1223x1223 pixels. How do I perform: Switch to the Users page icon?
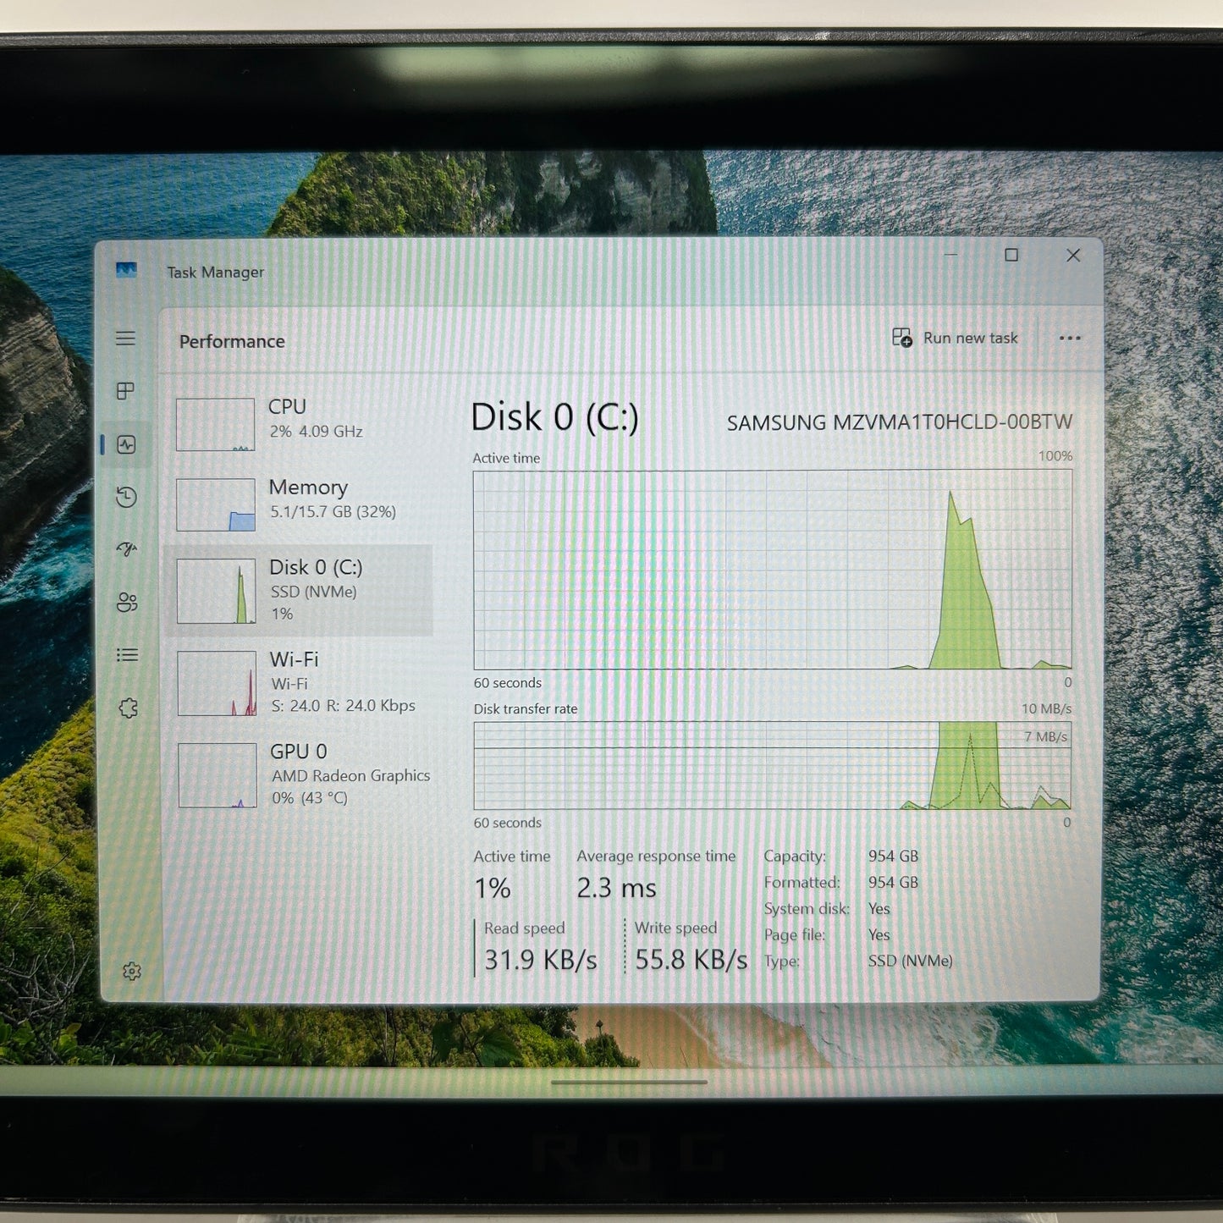point(127,602)
